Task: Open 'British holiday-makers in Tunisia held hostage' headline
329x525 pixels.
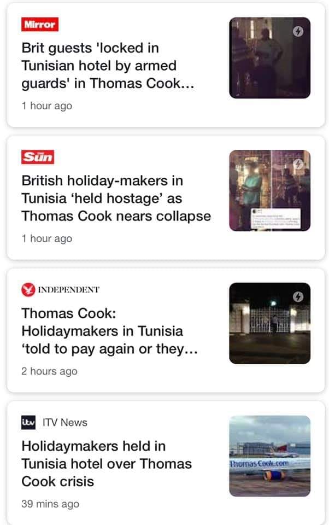Action: pos(115,198)
